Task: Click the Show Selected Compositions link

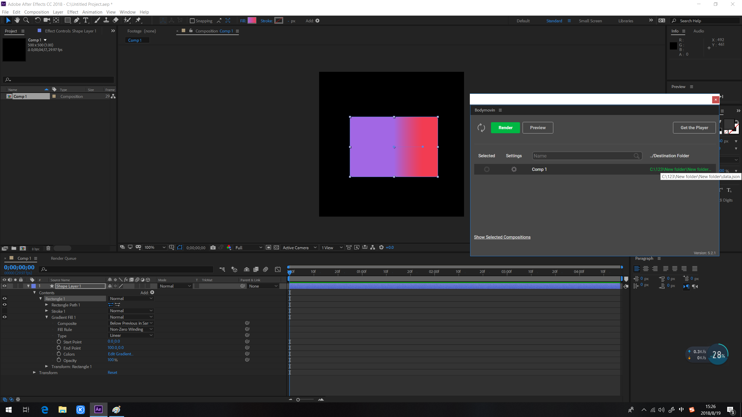Action: tap(502, 237)
